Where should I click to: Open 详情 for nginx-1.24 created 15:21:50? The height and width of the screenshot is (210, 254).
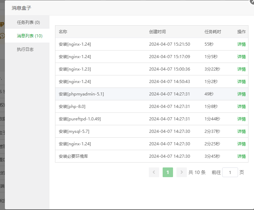(x=241, y=44)
